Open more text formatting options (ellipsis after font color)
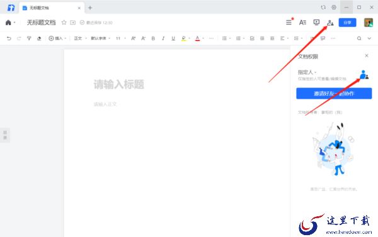This screenshot has height=237, width=378. pyautogui.click(x=212, y=38)
